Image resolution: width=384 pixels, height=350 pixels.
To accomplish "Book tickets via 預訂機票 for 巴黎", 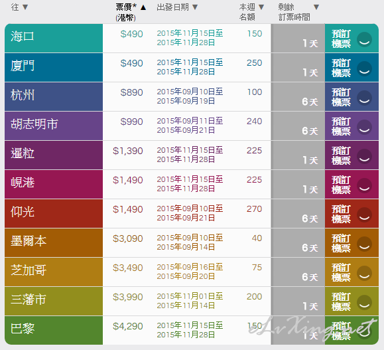I will pyautogui.click(x=341, y=331).
